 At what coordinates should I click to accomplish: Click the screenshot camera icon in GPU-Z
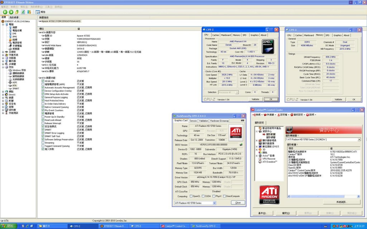(x=243, y=121)
